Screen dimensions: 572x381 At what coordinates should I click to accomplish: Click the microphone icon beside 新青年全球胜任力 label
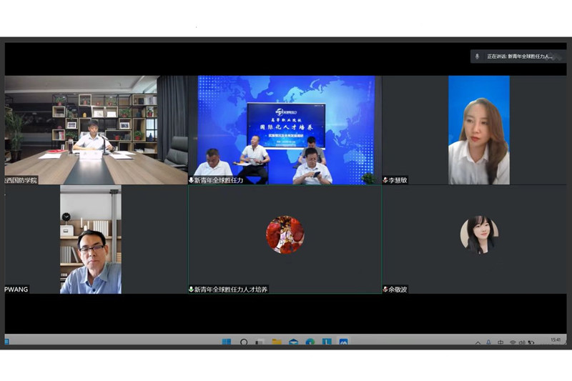coord(192,180)
